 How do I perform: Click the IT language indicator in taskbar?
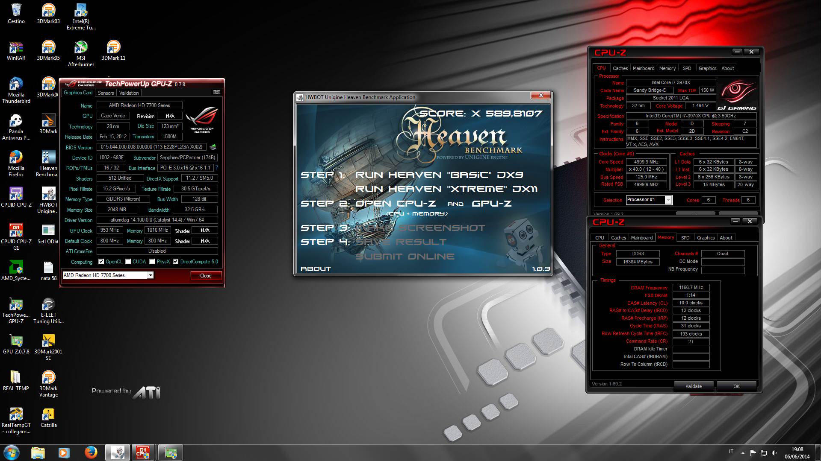731,452
